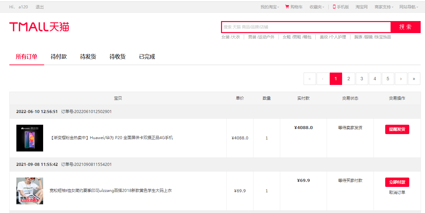Screen dimensions: 425x213
Task: Expand the 网站导航 dropdown
Action: (x=409, y=7)
